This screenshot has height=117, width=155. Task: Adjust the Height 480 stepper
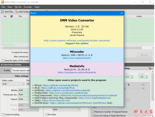point(147,77)
